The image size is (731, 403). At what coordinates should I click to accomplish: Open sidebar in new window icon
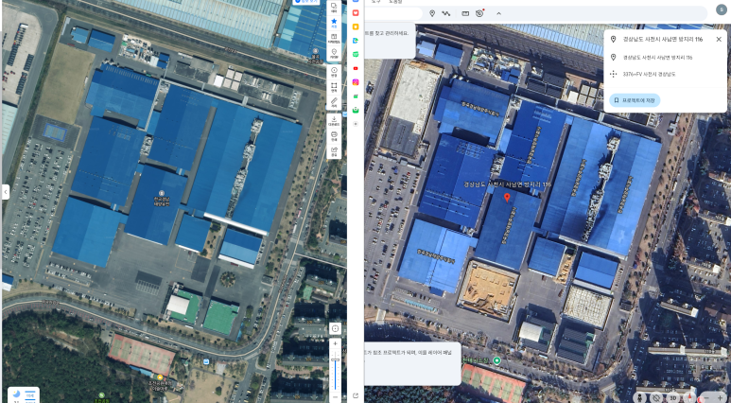(x=356, y=396)
